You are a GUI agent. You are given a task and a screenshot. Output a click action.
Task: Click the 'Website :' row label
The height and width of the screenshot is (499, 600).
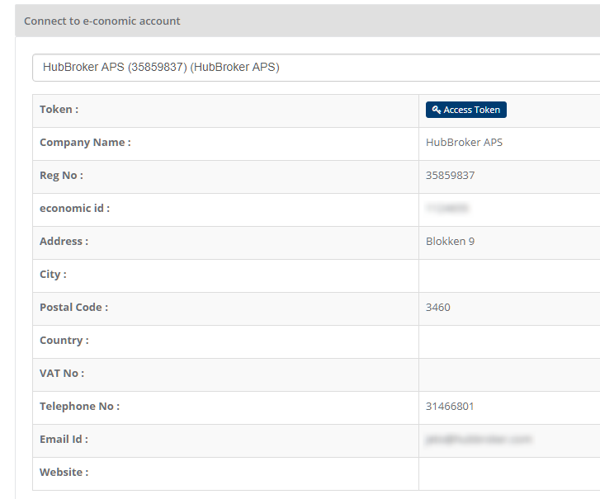point(64,473)
